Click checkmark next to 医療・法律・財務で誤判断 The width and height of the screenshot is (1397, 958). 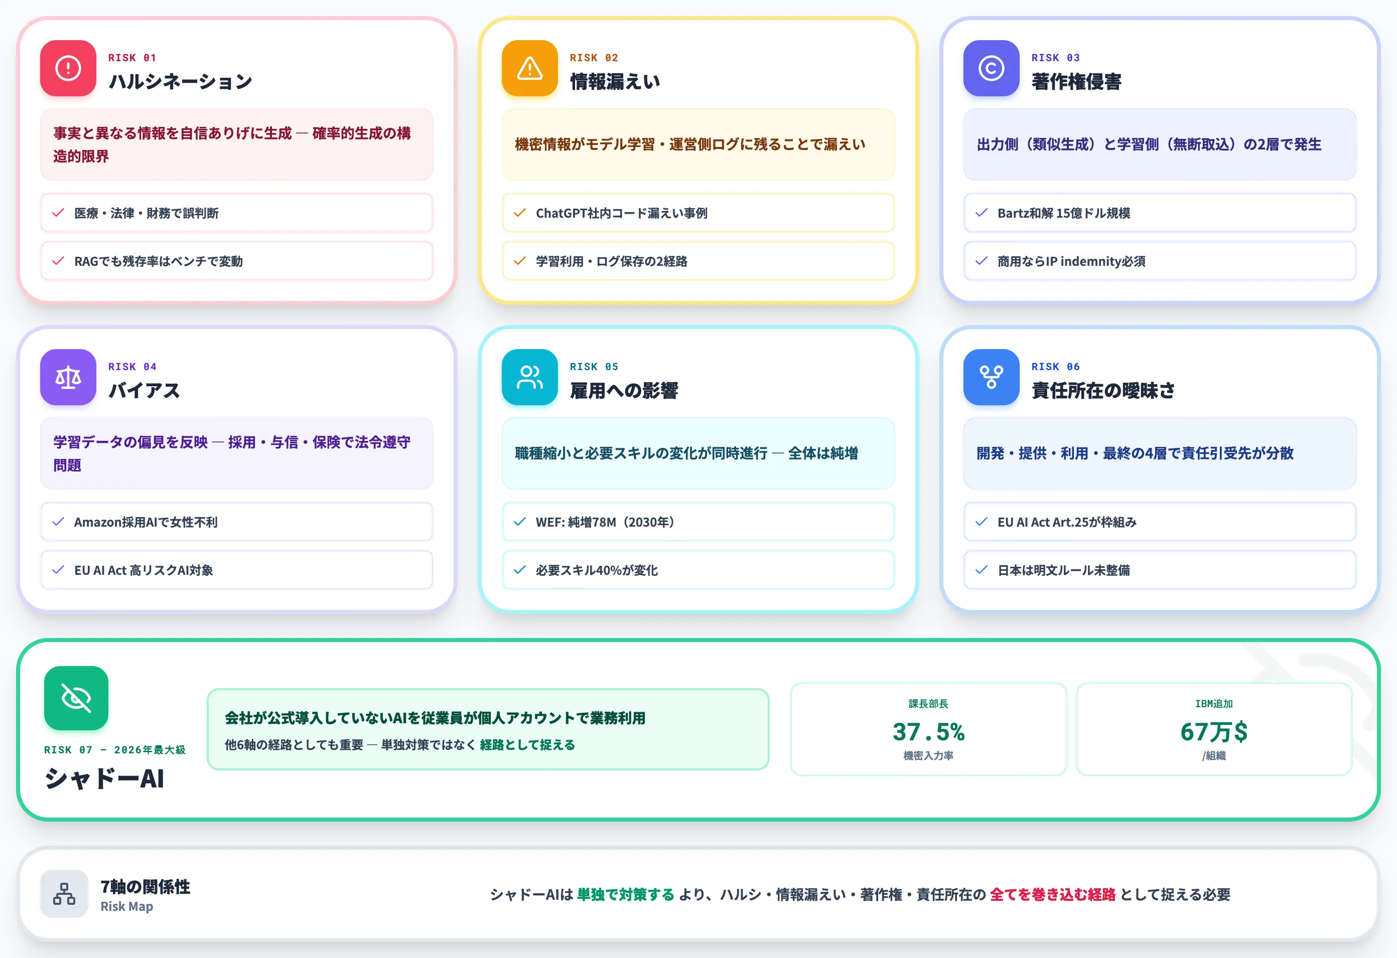(x=58, y=213)
